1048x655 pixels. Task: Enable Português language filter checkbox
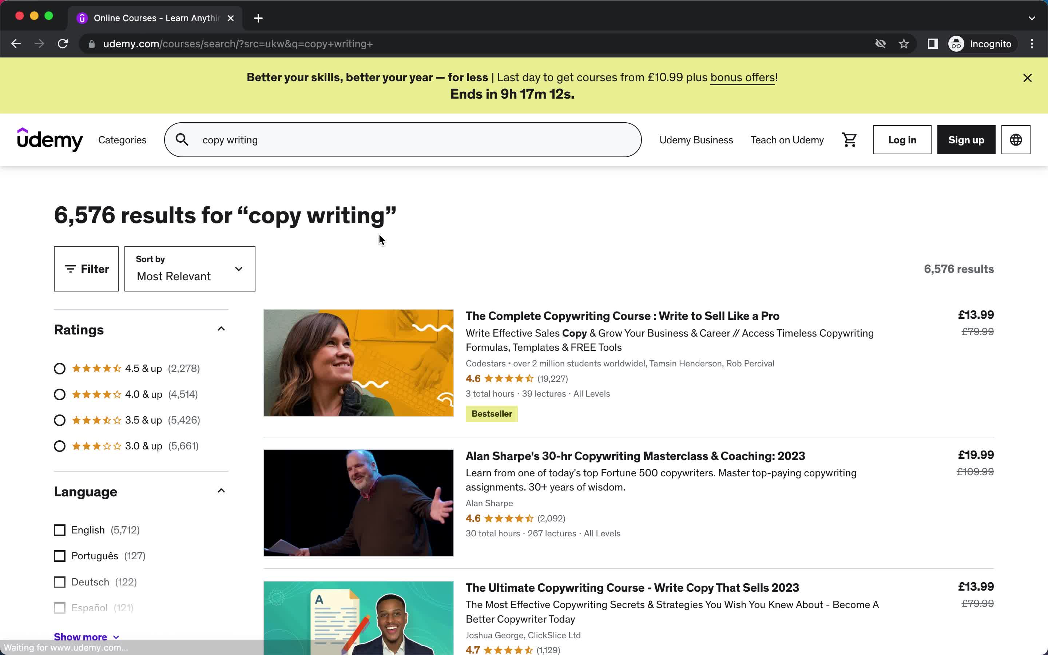pos(60,555)
